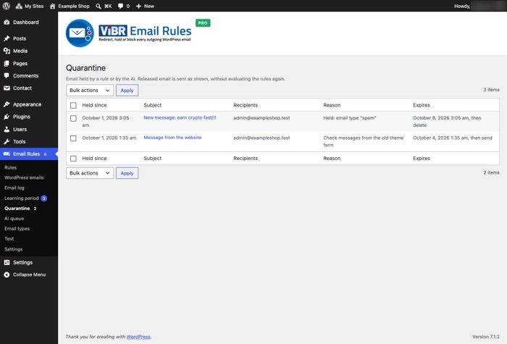Click the top Subject column header
This screenshot has height=344, width=507.
pyautogui.click(x=153, y=105)
